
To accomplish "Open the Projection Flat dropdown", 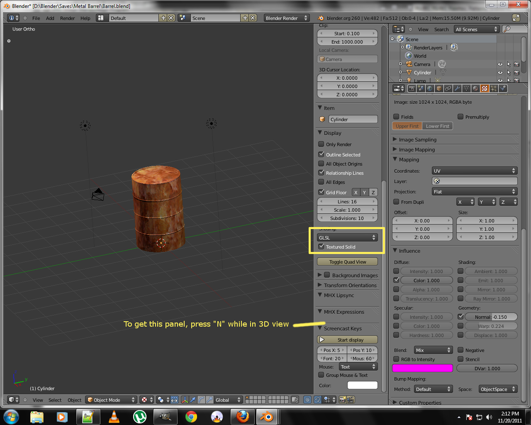I will 475,192.
